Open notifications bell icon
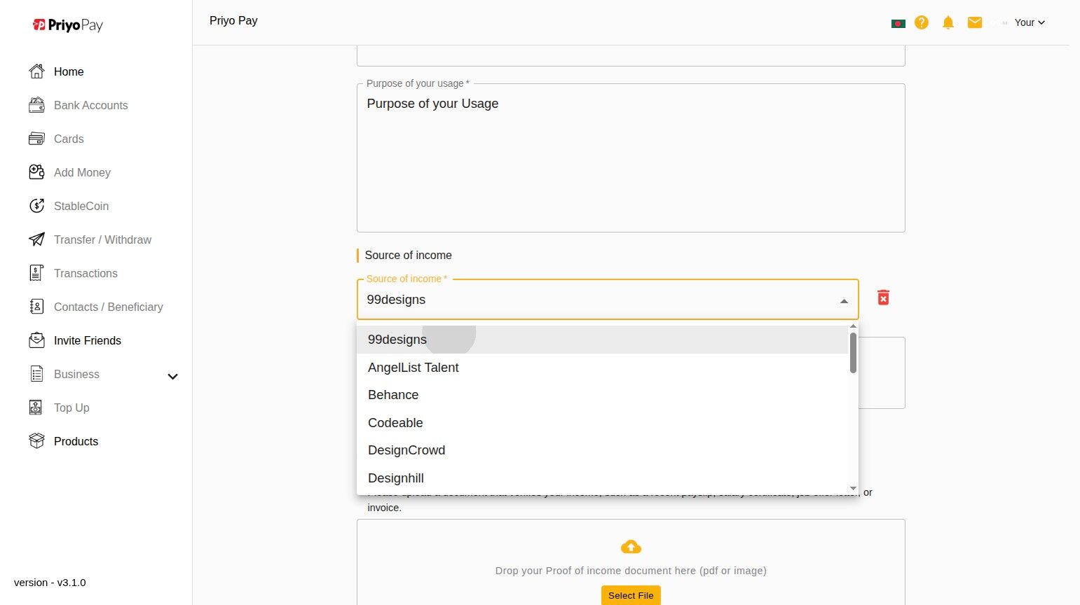Viewport: 1080px width, 605px height. 948,22
